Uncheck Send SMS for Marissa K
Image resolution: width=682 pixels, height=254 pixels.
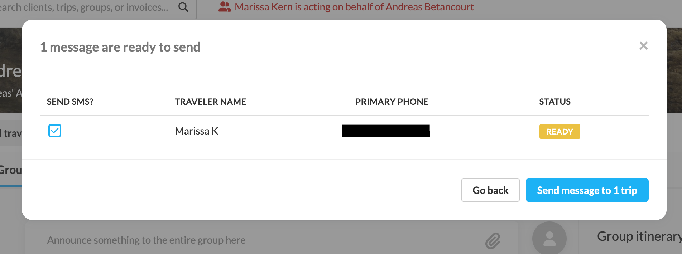click(55, 131)
